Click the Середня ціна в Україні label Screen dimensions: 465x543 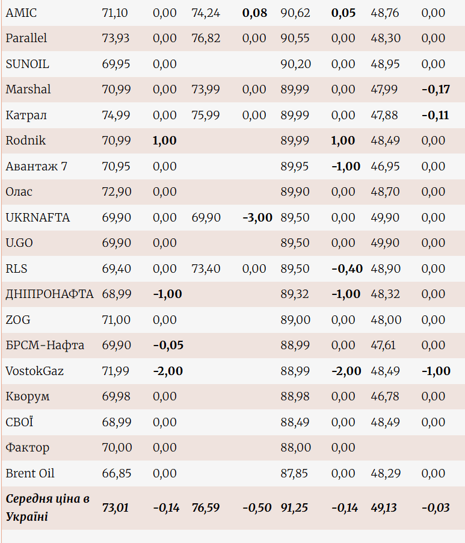tap(48, 507)
